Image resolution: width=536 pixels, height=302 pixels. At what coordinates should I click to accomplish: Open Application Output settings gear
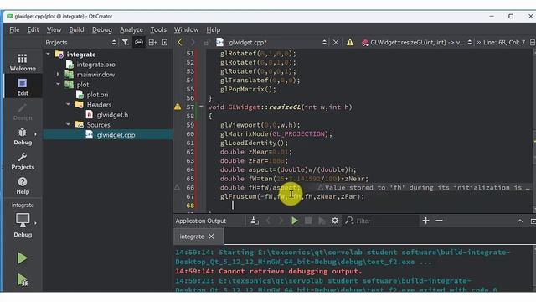(x=335, y=221)
